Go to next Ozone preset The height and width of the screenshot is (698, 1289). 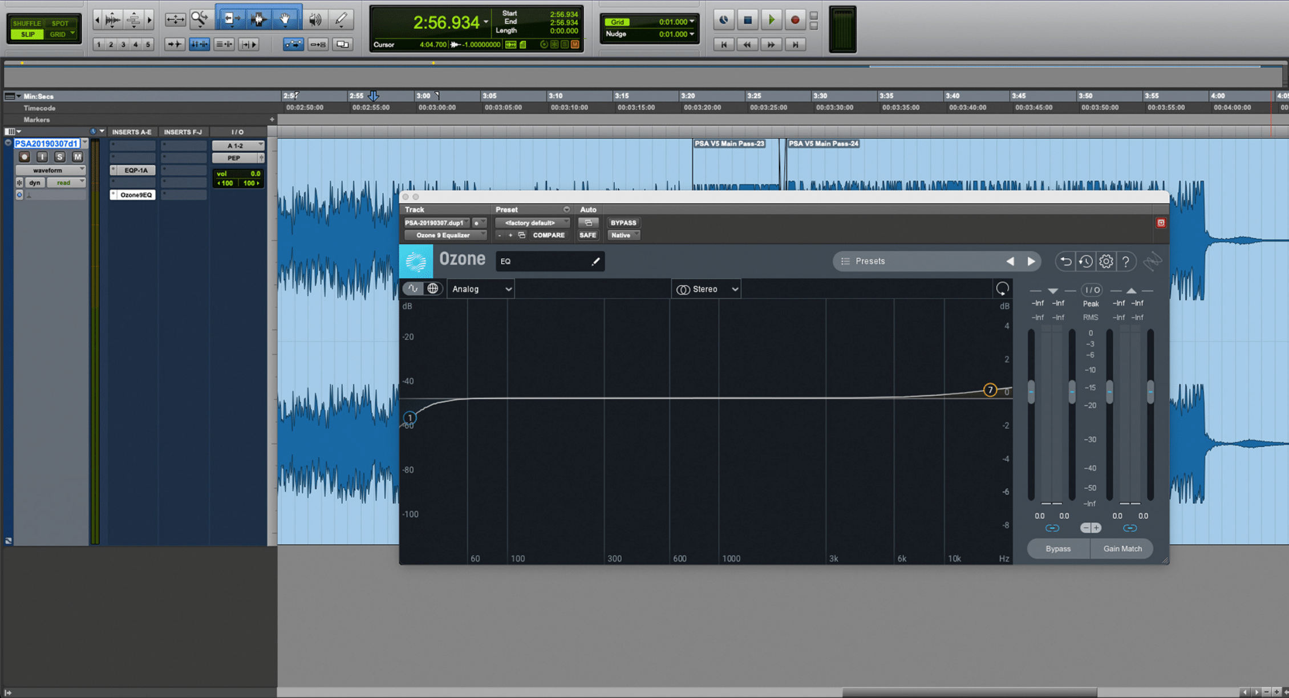point(1031,261)
